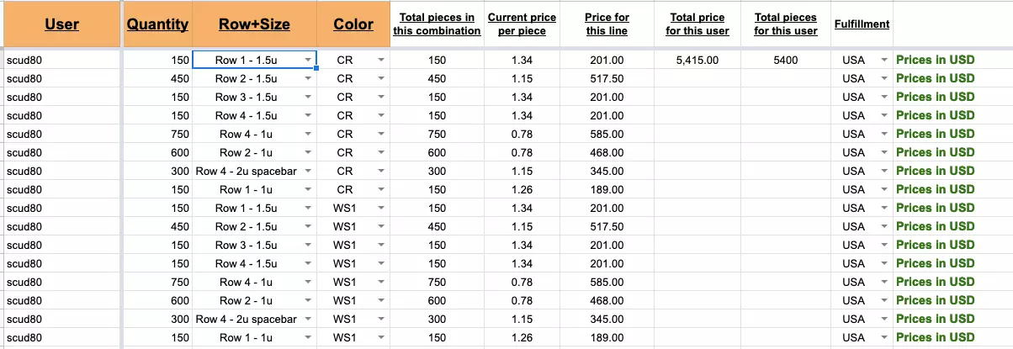Open USA Fulfillment dropdown on CR "Row 2 - 1u" line
Screen dimensions: 1013x349
883,152
